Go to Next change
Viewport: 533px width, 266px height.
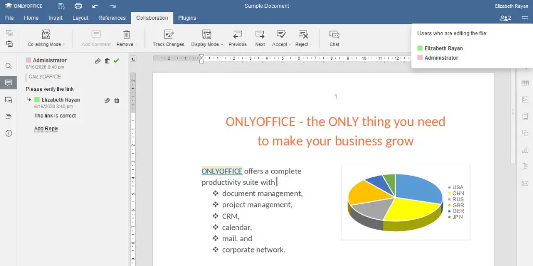tap(260, 38)
